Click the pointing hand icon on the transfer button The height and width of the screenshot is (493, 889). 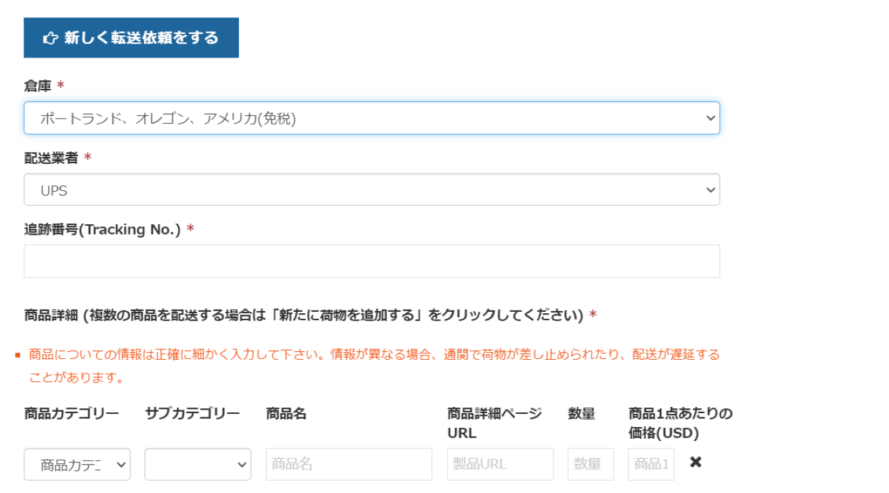coord(50,37)
